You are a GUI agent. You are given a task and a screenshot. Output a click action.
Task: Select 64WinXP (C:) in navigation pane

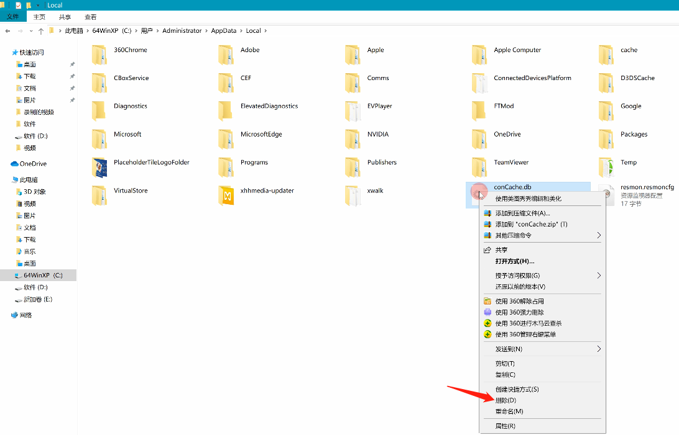click(x=38, y=275)
